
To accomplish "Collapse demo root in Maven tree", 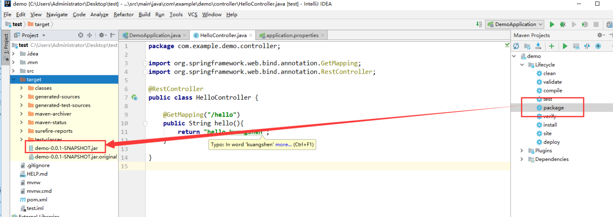I will click(514, 56).
